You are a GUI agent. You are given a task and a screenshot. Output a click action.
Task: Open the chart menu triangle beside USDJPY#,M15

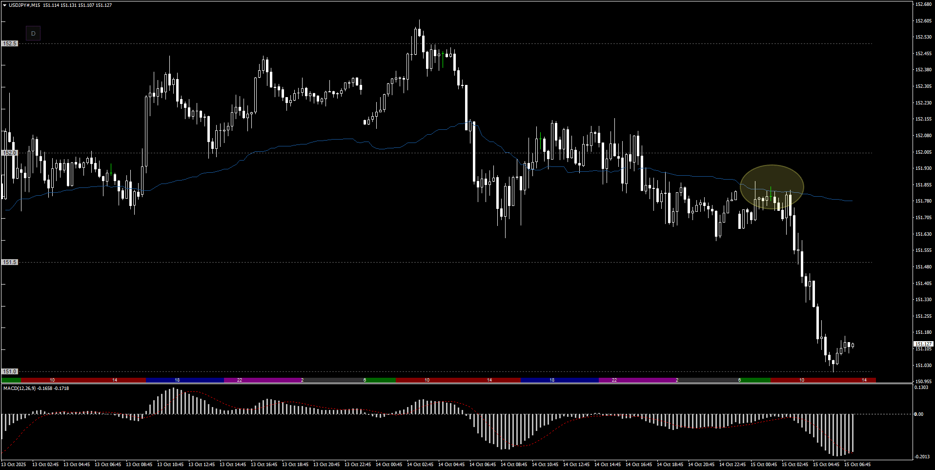click(x=4, y=5)
